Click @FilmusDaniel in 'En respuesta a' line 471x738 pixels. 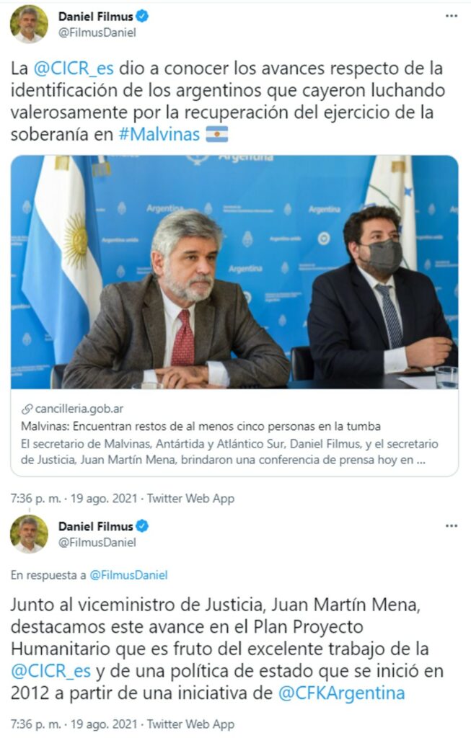coord(128,575)
